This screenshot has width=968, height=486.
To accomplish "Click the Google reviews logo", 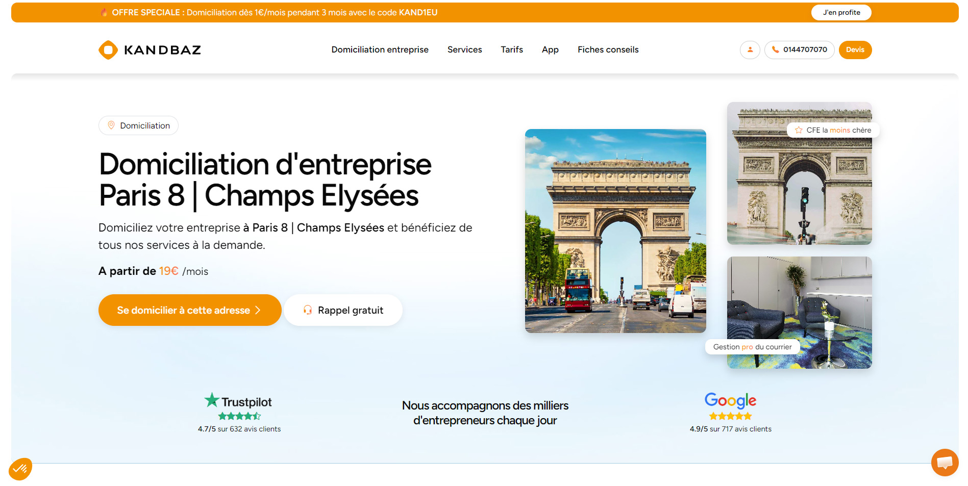I will (730, 400).
